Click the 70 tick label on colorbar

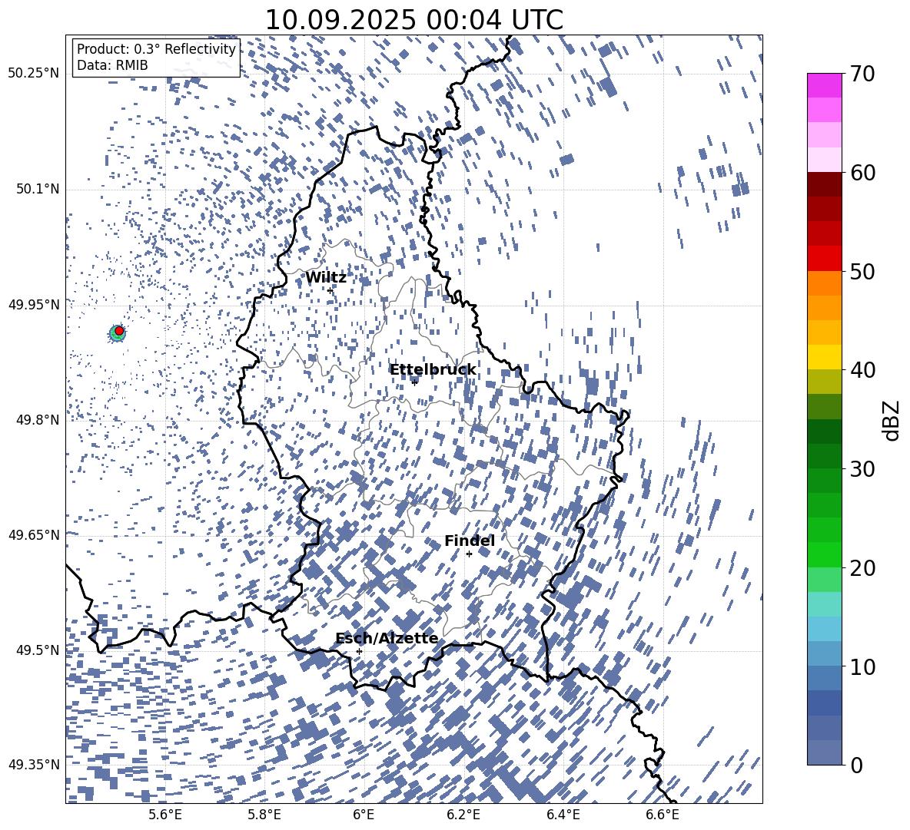862,74
